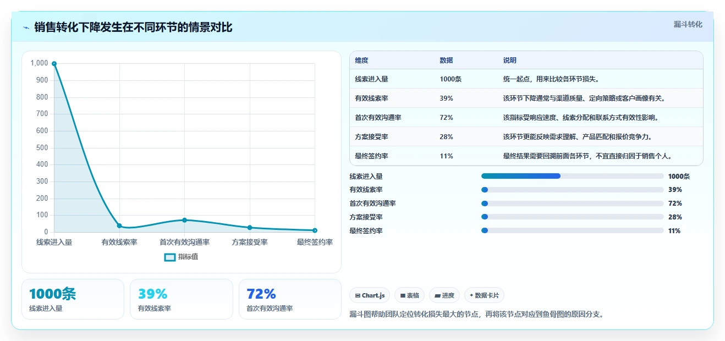Click the chart point above 最终签约率
The width and height of the screenshot is (725, 341).
coord(315,230)
